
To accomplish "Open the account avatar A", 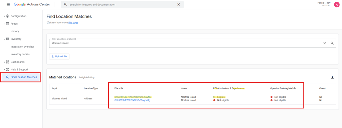I will coord(337,5).
